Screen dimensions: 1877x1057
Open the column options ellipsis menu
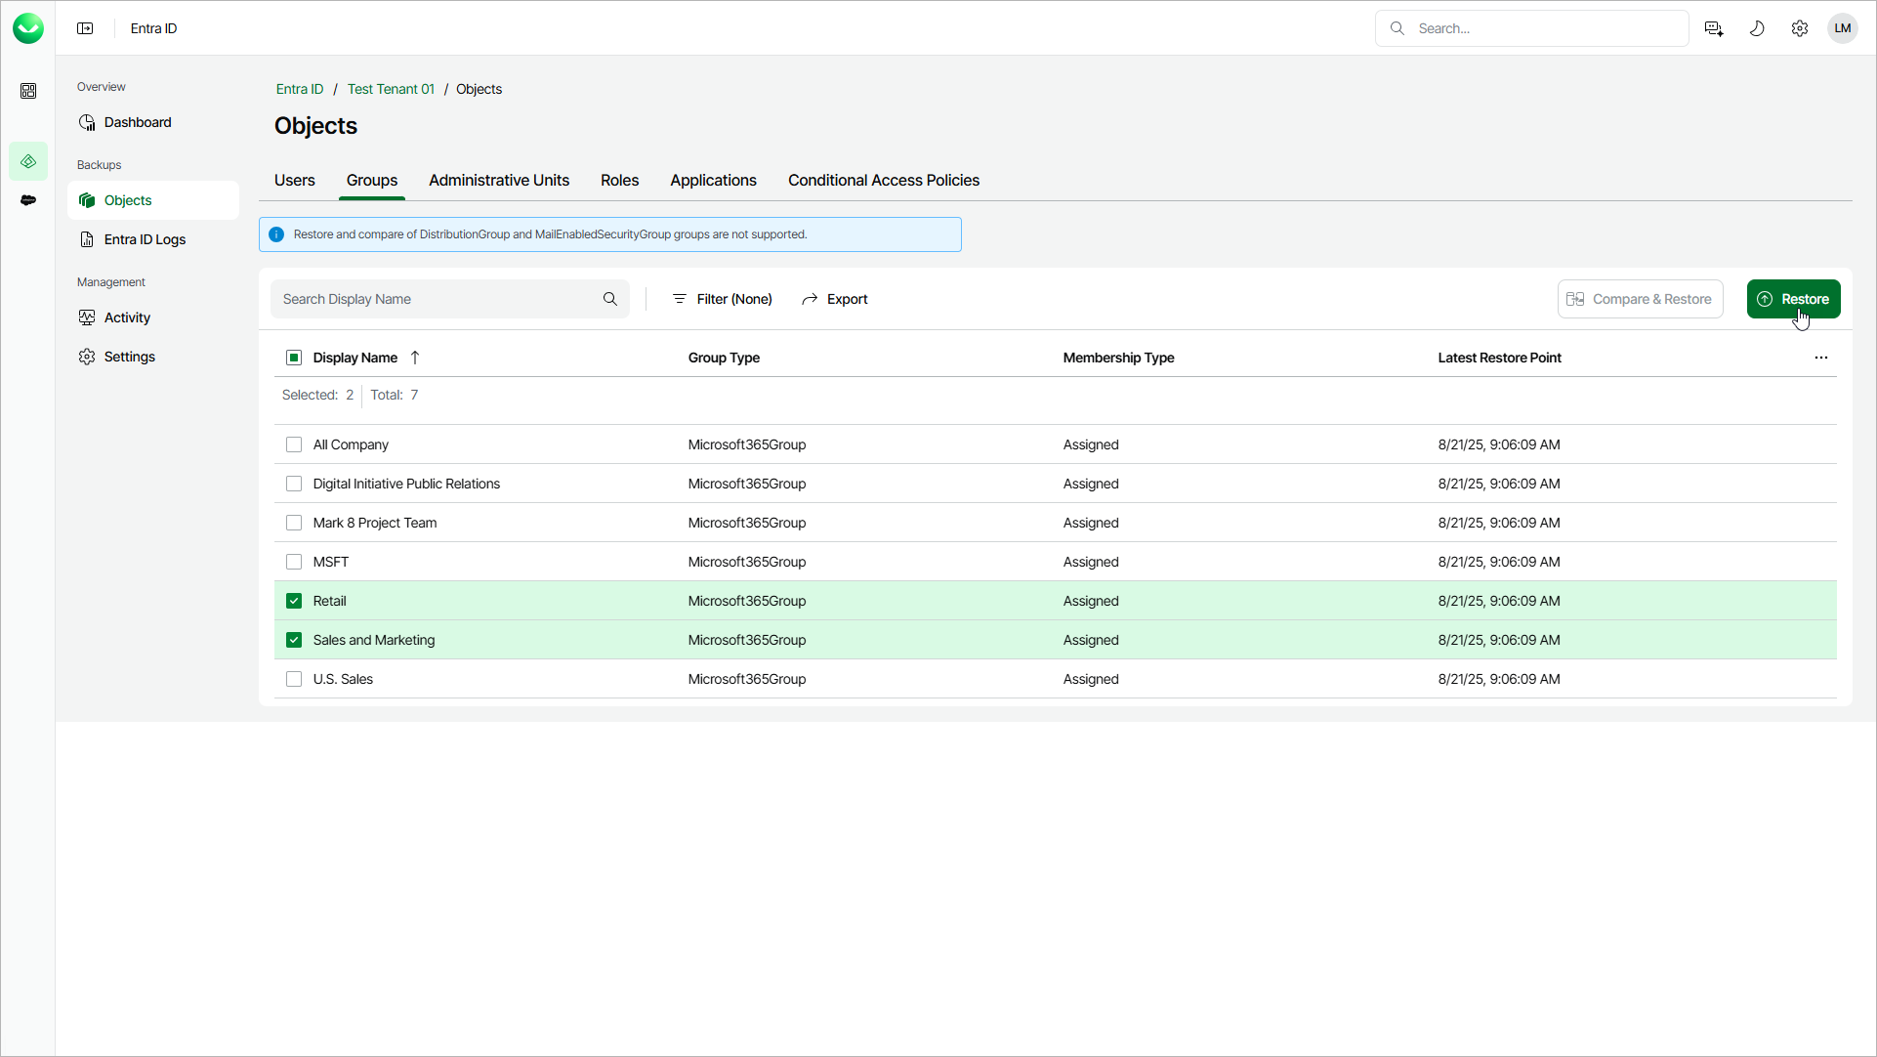1820,358
